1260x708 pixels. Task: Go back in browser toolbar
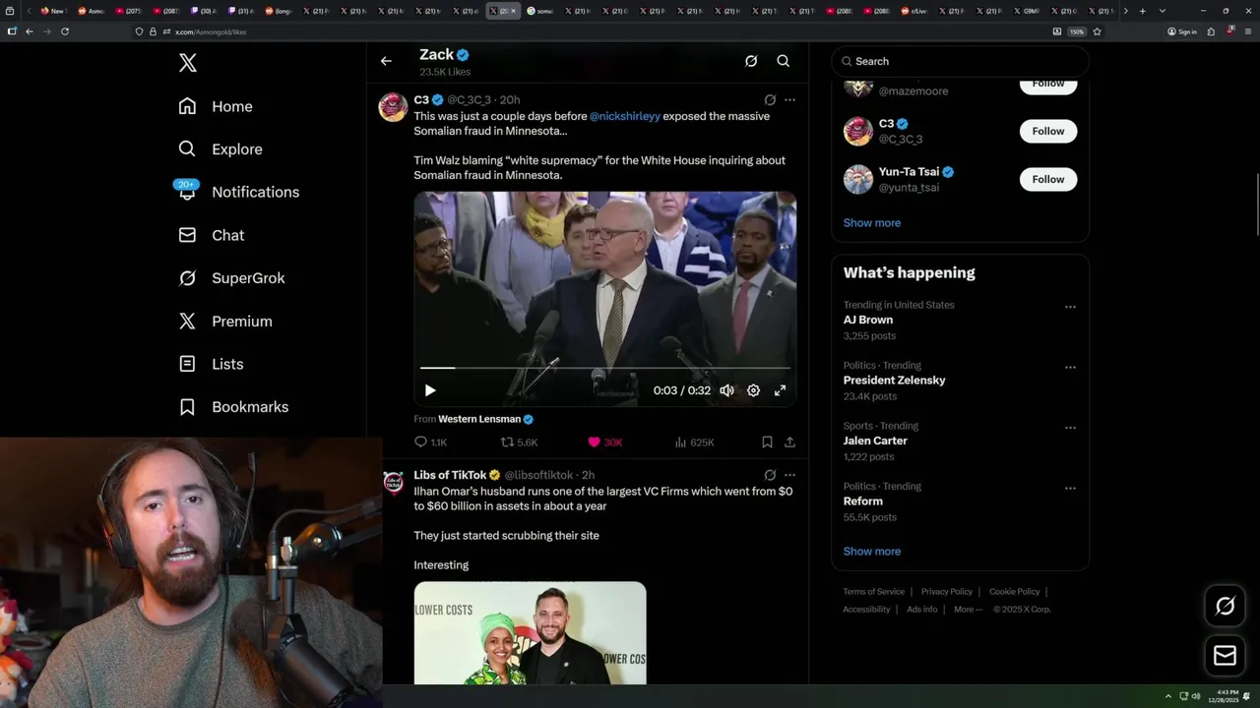point(30,31)
